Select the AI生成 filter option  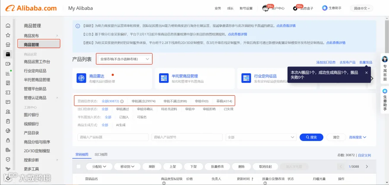click(121, 125)
